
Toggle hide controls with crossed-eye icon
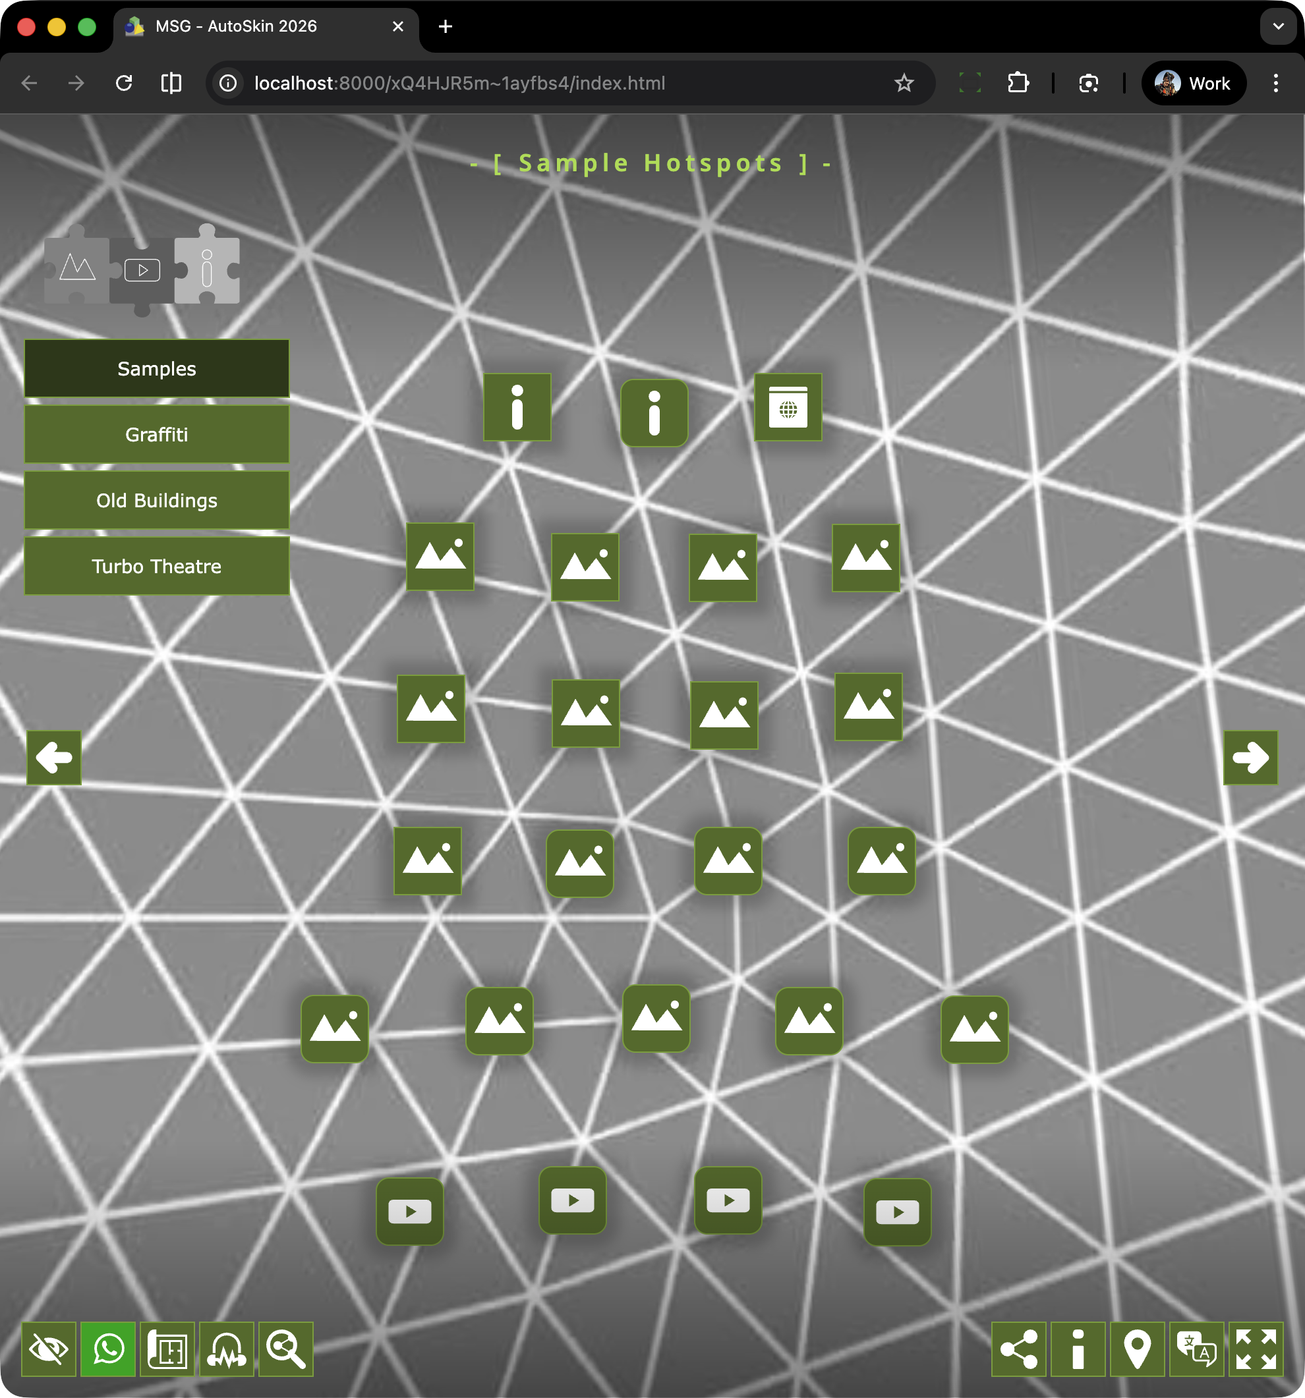pos(49,1349)
